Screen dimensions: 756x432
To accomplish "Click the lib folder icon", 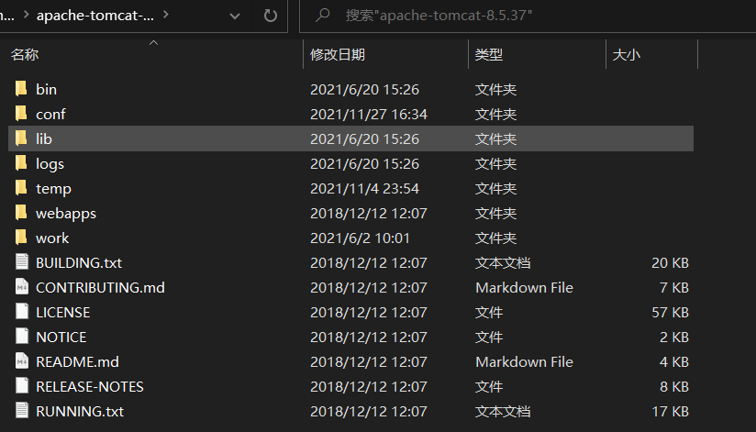I will [x=21, y=138].
